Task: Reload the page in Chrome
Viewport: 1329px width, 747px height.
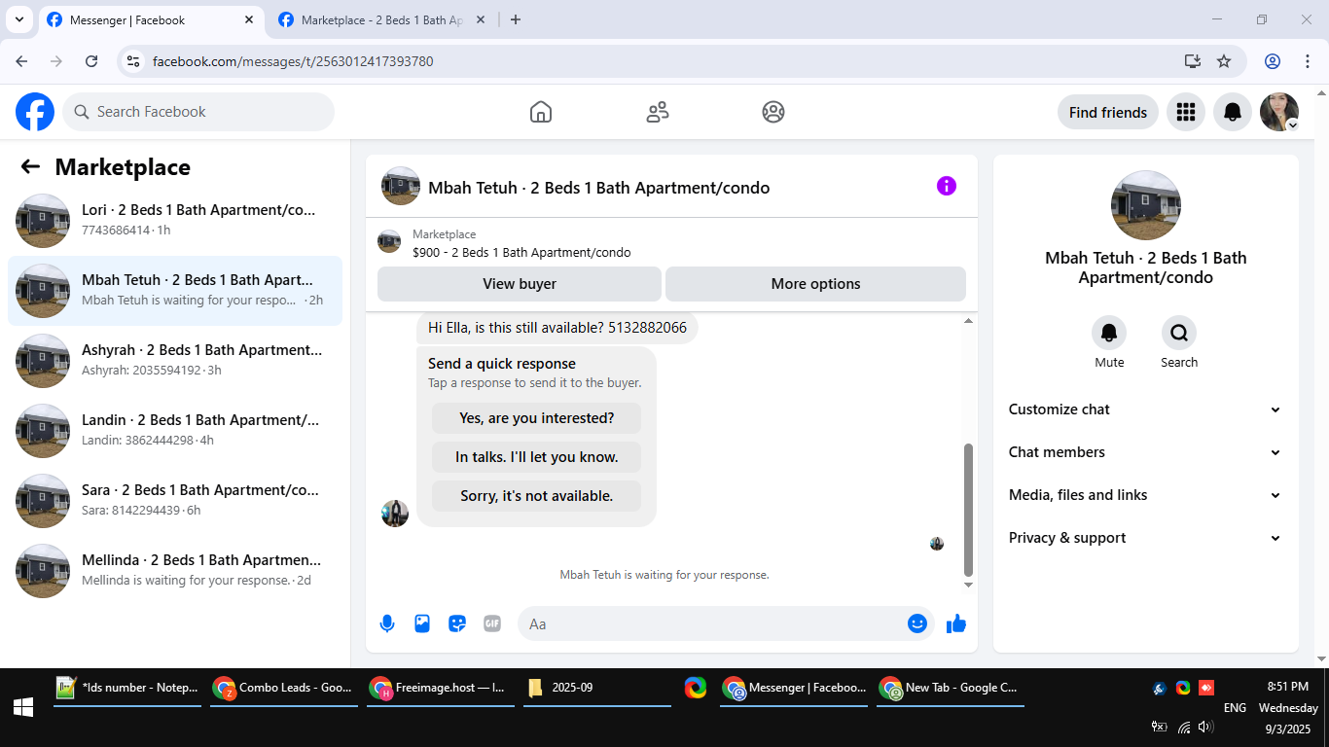Action: pyautogui.click(x=91, y=61)
